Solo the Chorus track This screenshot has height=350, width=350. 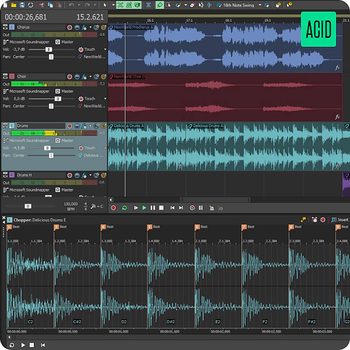[x=104, y=27]
